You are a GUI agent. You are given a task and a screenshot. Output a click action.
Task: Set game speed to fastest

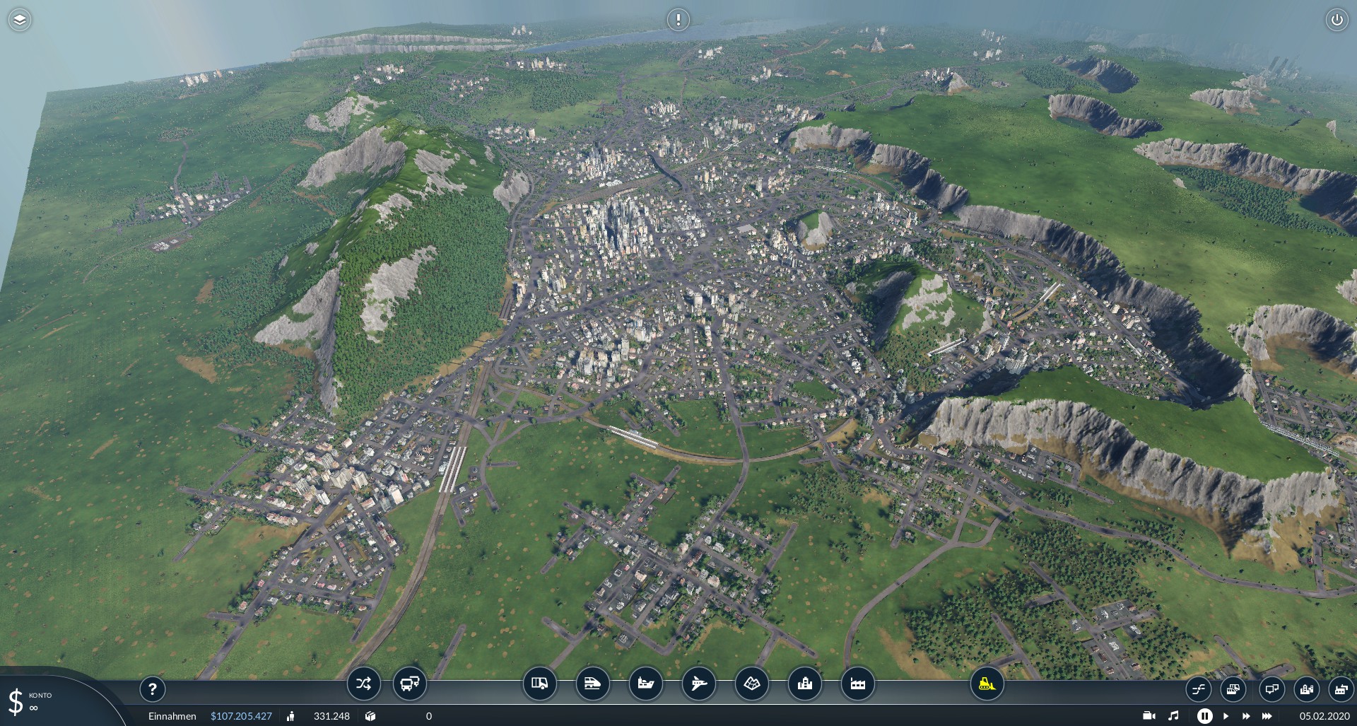pyautogui.click(x=1267, y=716)
